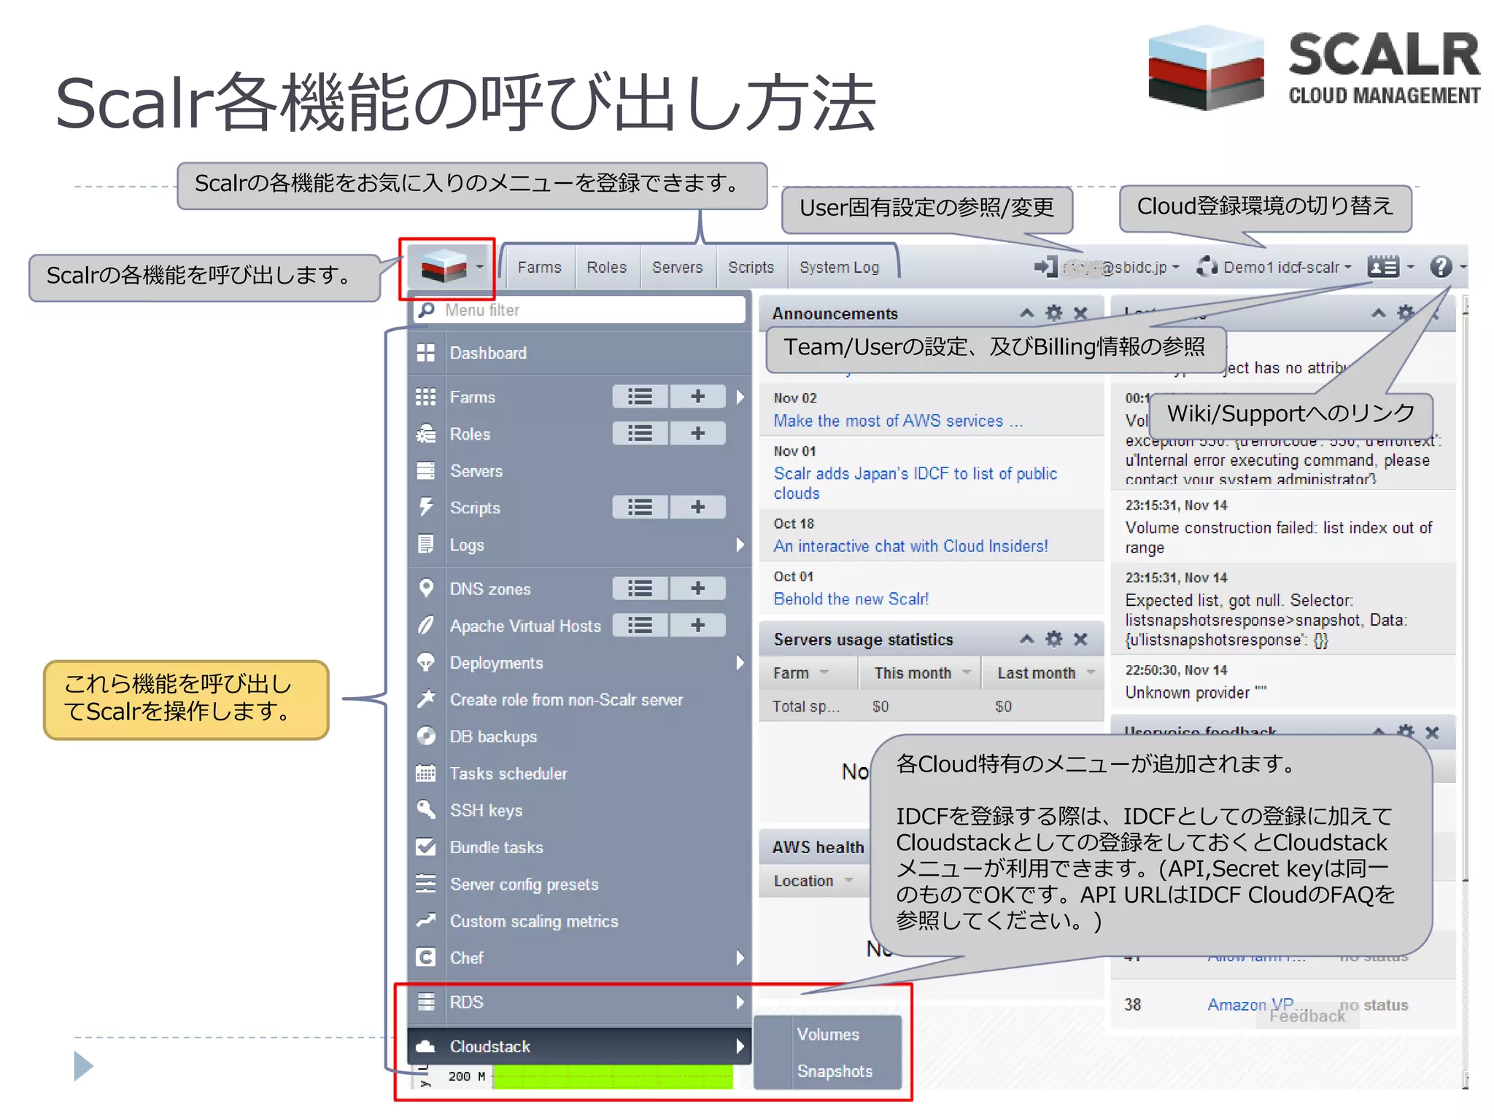Expand the Deployments submenu arrow

tap(740, 662)
